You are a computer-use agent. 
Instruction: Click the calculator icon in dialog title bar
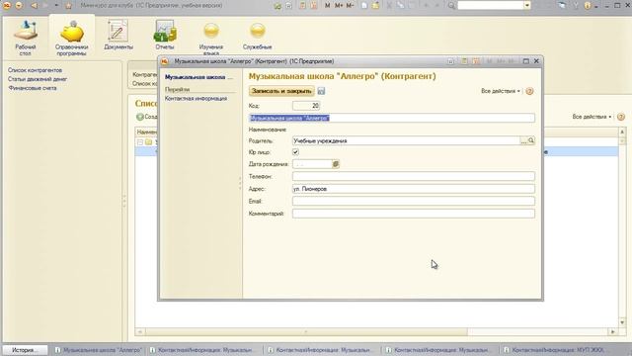(x=464, y=61)
